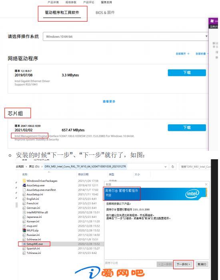Click the 全部折叠 link

pyautogui.click(x=202, y=54)
